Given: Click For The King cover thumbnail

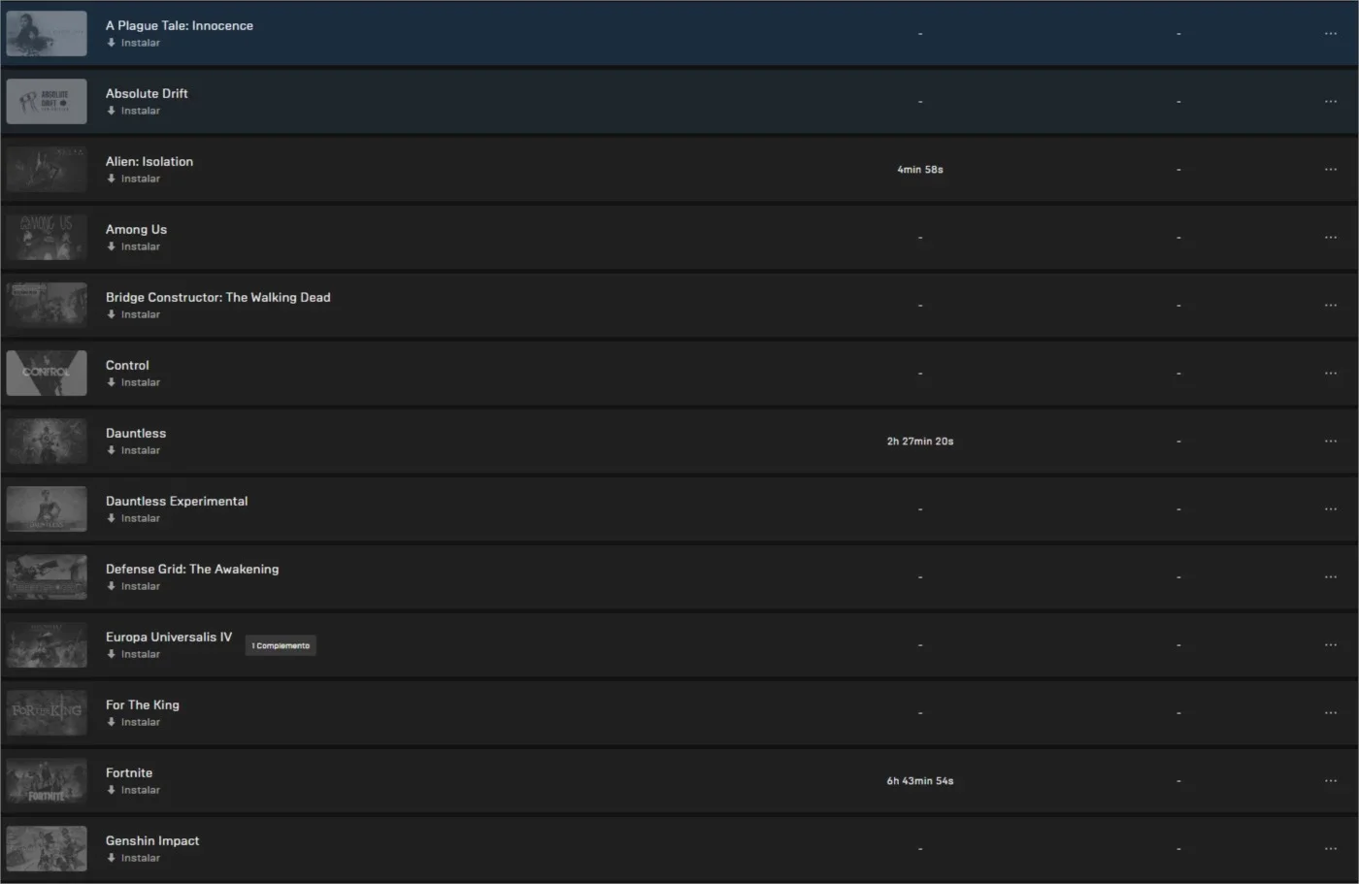Looking at the screenshot, I should (x=47, y=713).
